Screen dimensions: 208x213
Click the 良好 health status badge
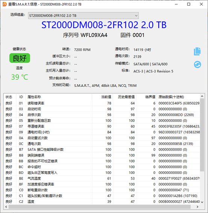pos(20,58)
